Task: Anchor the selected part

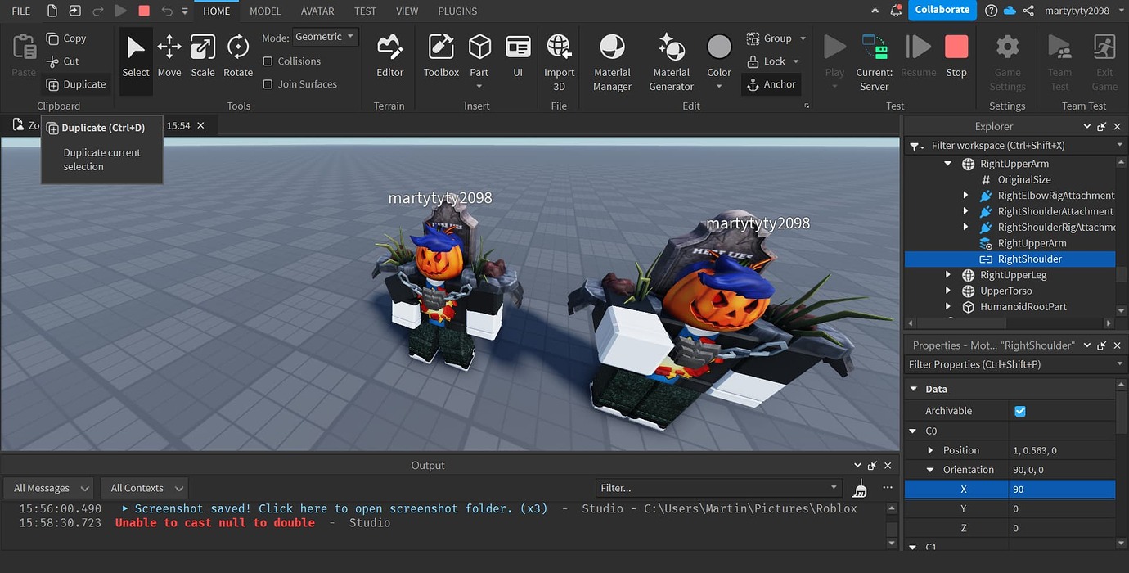Action: pyautogui.click(x=770, y=83)
